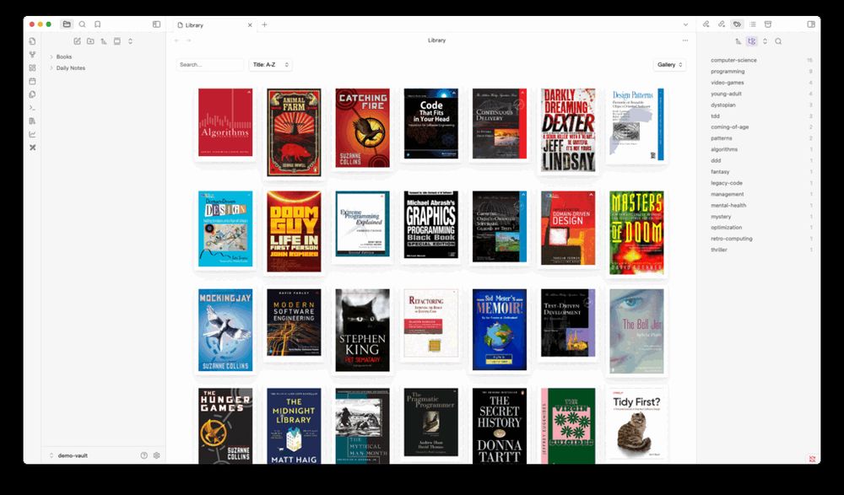Open the Masters of Doom book cover
This screenshot has height=495, width=844.
point(636,233)
